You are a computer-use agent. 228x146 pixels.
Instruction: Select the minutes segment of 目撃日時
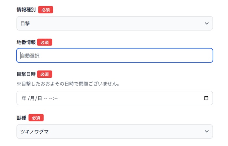click(56, 98)
